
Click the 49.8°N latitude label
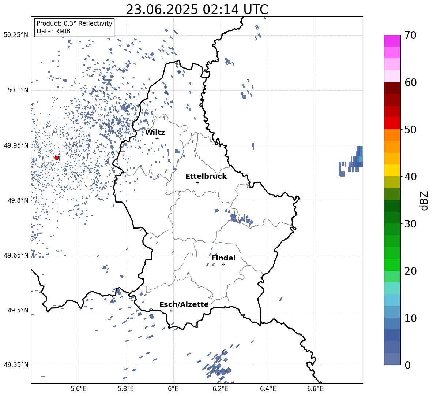click(18, 200)
